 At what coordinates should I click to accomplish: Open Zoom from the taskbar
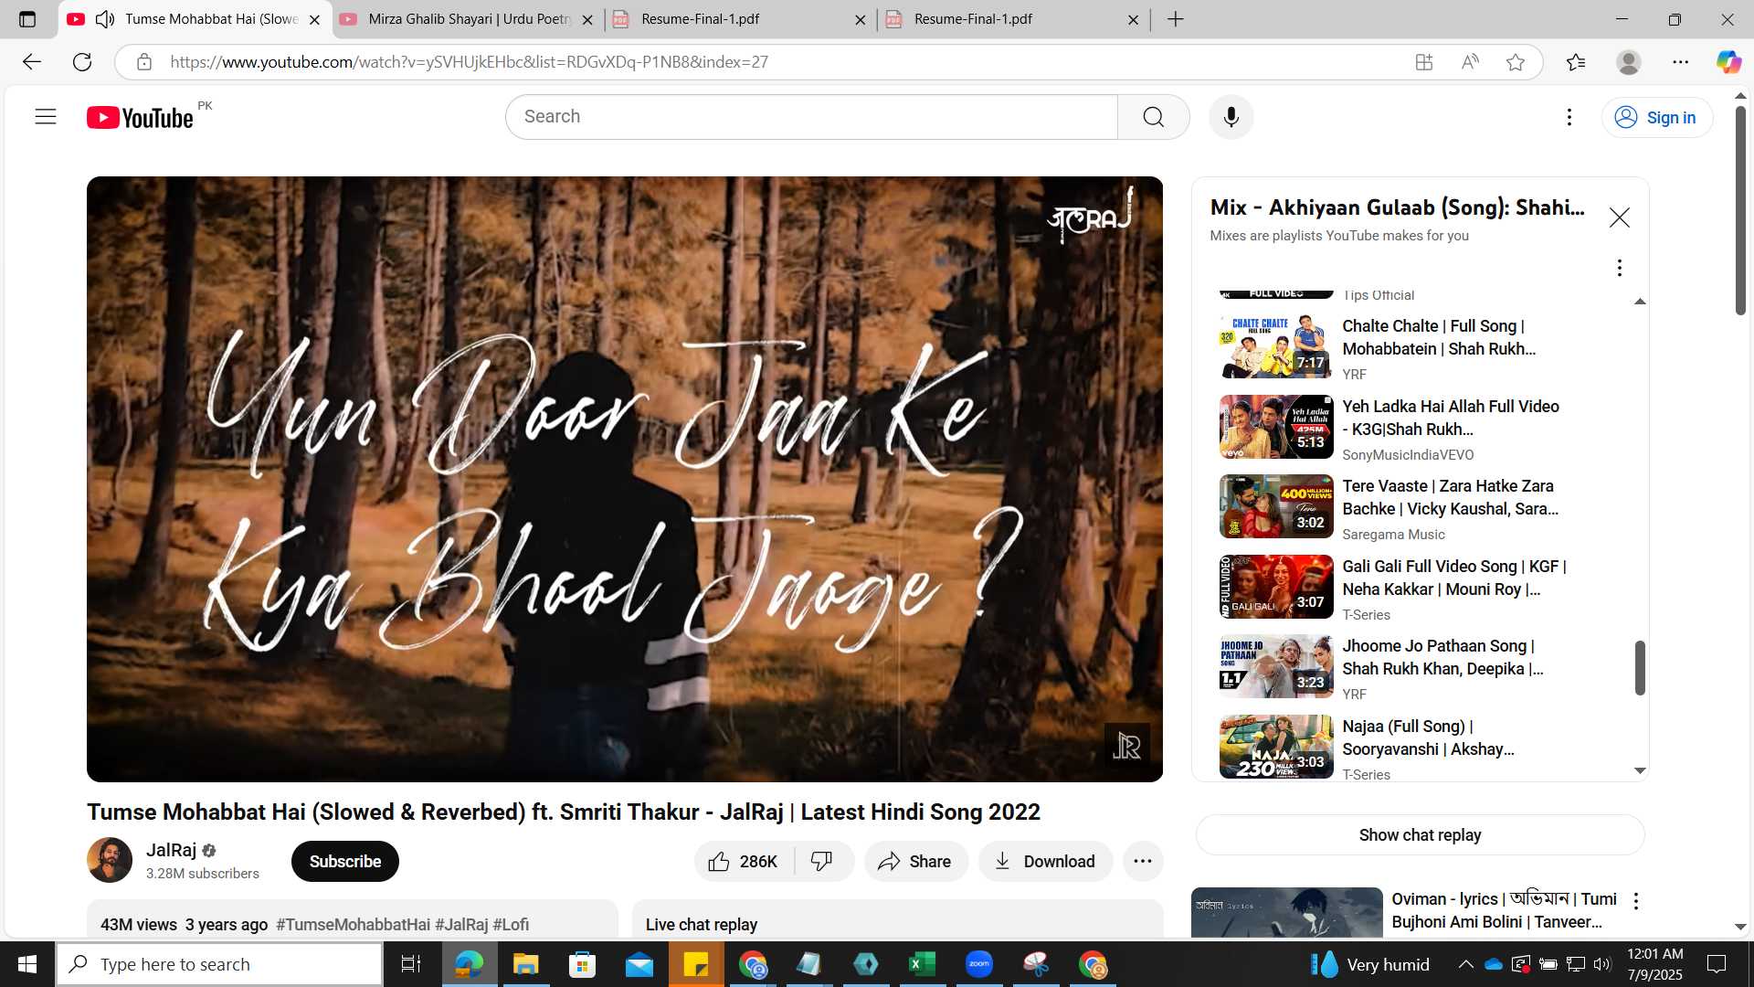point(978,964)
